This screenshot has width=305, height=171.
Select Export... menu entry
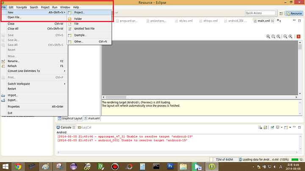[34, 100]
